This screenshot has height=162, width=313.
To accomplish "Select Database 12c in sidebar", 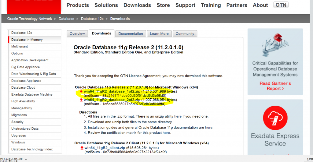I will (35, 33).
